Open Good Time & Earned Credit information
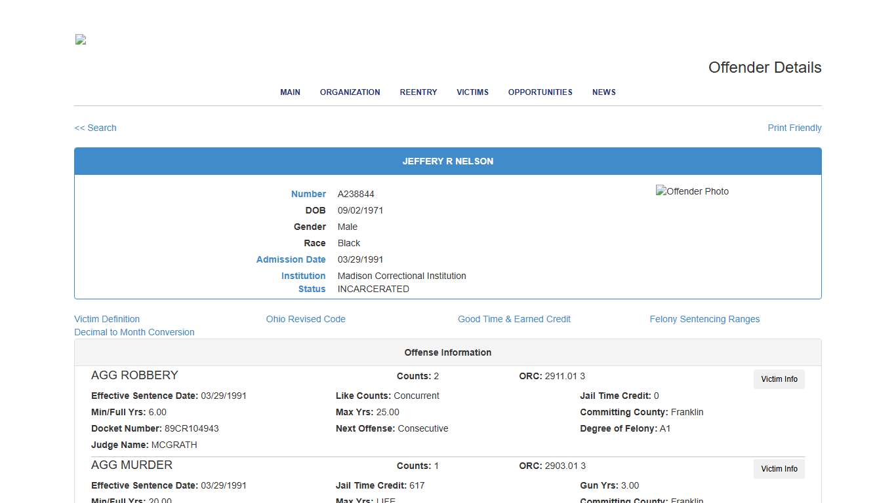896x503 pixels. (x=514, y=319)
